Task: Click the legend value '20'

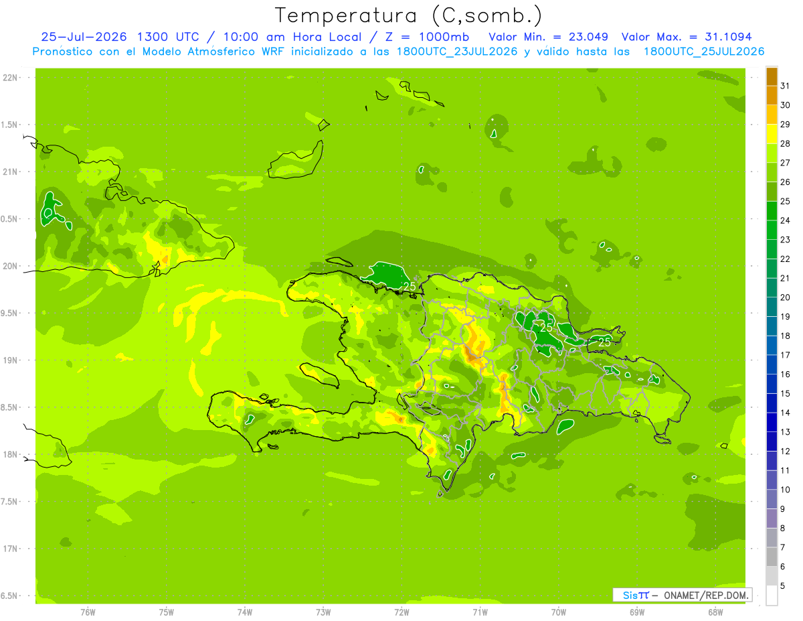Action: 786,297
